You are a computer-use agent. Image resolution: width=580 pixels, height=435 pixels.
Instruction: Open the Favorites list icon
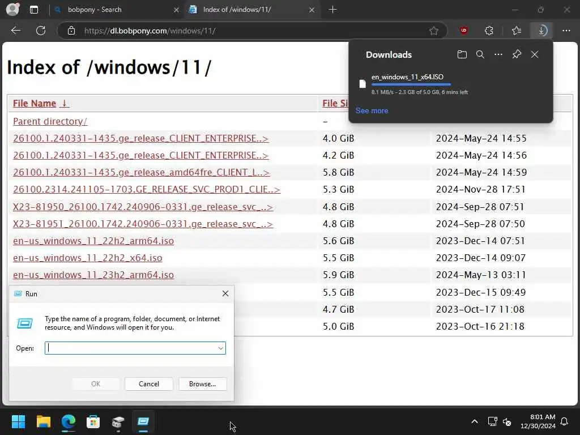point(517,31)
